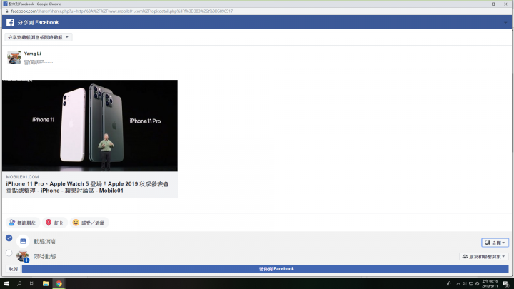Open Task View on the taskbar
Viewport: 514px width, 289px height.
[32, 284]
